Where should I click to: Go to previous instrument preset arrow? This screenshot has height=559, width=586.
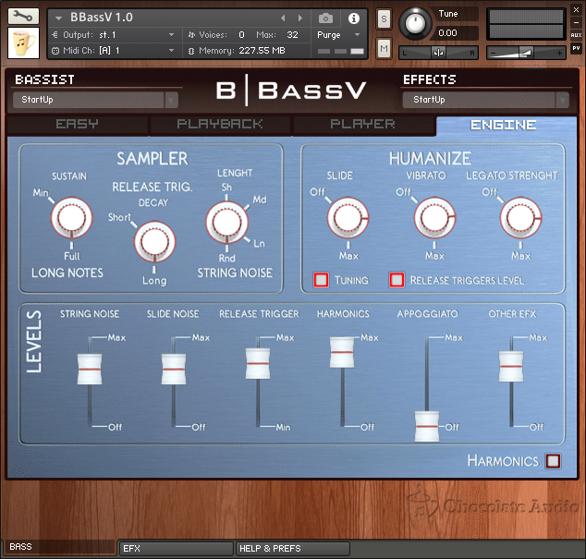[283, 18]
